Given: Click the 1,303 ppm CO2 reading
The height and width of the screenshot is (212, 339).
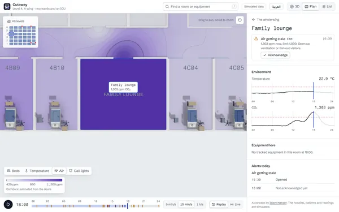Looking at the screenshot, I should coord(324,107).
